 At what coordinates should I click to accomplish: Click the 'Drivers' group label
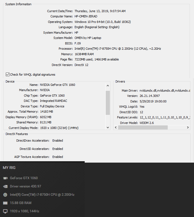(x=120, y=81)
